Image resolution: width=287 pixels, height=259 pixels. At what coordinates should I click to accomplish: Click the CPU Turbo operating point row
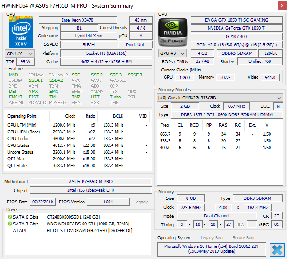78,139
